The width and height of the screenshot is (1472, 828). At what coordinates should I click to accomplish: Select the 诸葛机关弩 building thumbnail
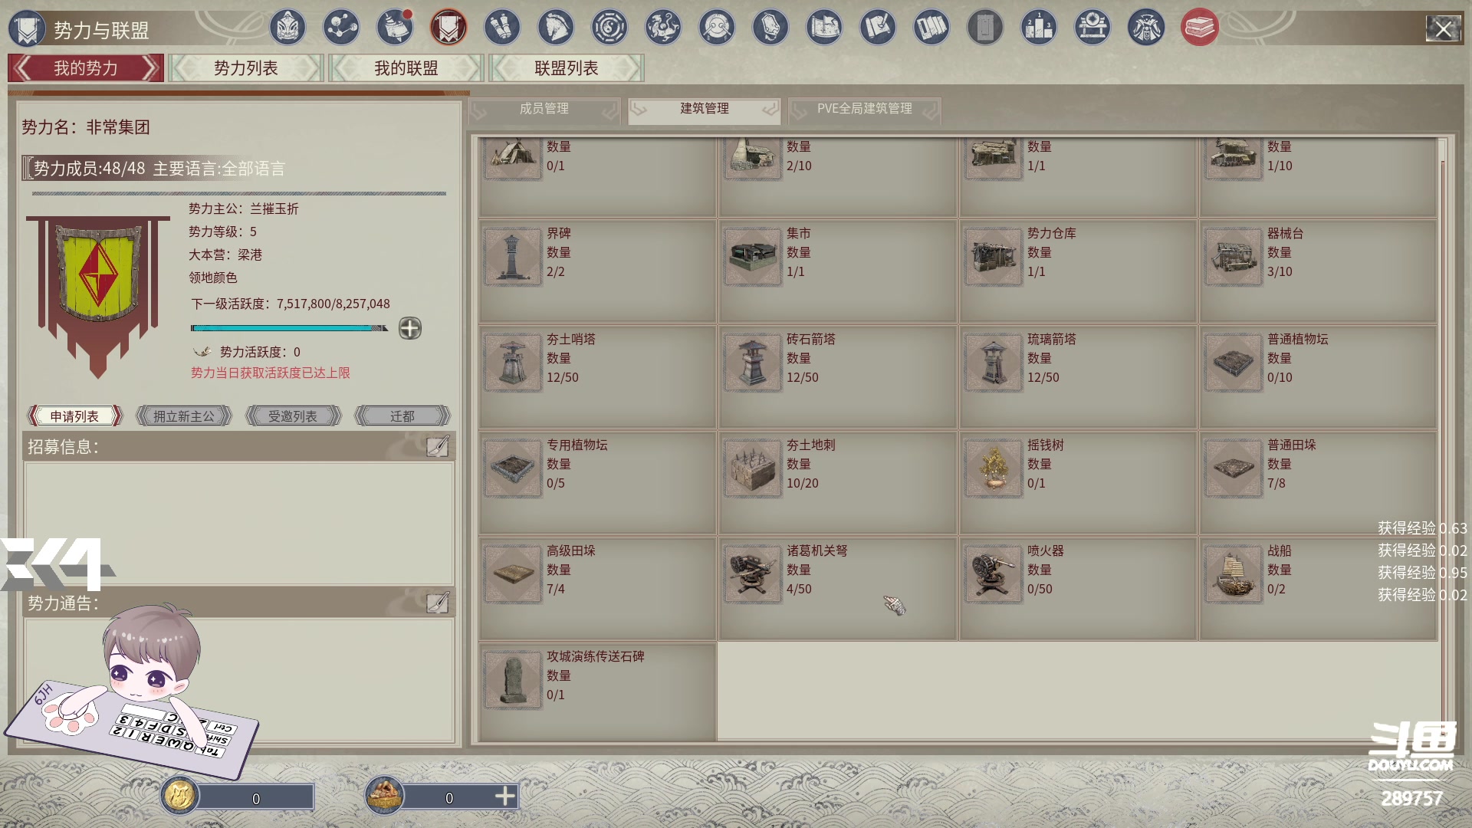(x=752, y=574)
